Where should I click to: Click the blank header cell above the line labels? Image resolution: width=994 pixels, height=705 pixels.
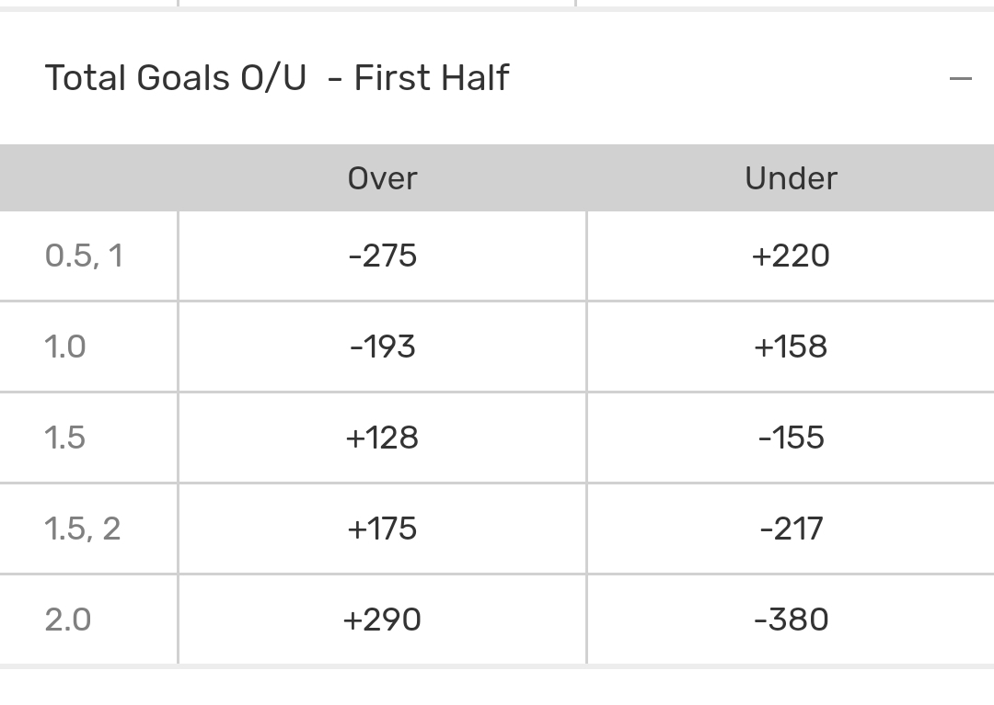(x=88, y=178)
